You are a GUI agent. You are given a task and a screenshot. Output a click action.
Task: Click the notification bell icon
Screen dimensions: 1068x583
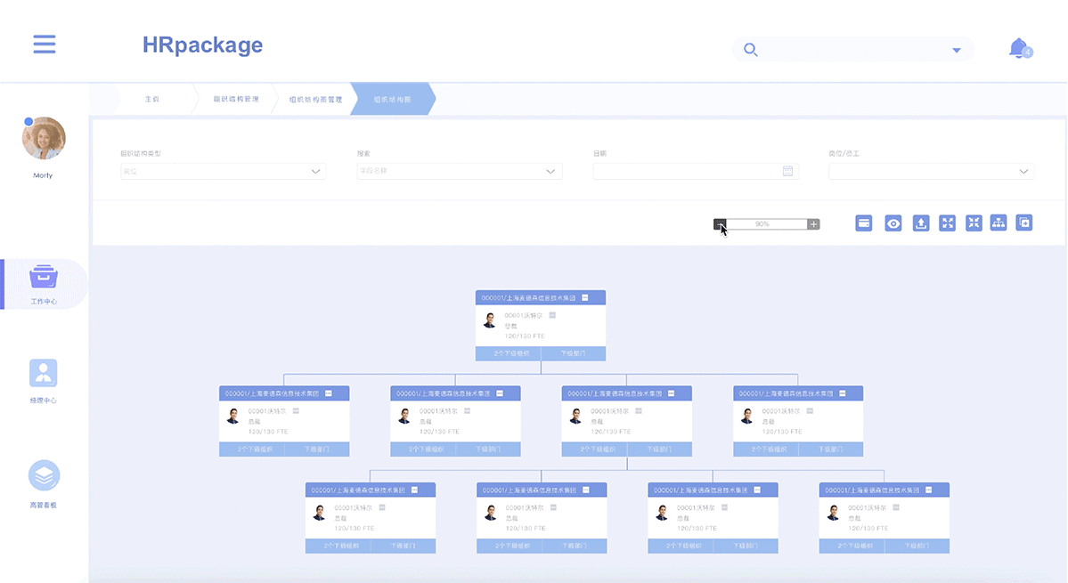click(1019, 48)
